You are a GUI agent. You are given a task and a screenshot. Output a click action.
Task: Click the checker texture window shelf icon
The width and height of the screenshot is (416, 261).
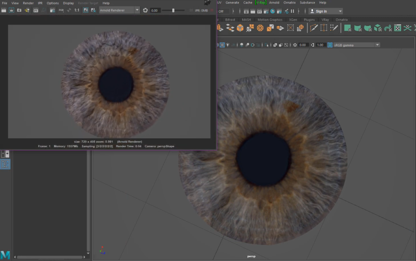point(398,28)
